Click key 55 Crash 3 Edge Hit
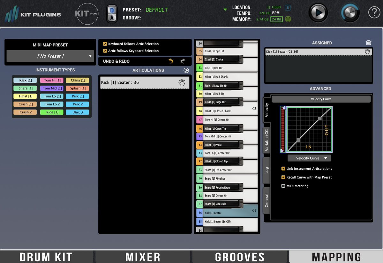383x263 pixels. pyautogui.click(x=227, y=51)
